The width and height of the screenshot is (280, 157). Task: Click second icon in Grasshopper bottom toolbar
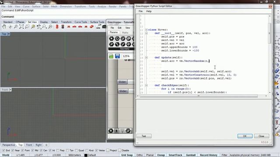pyautogui.click(x=117, y=131)
